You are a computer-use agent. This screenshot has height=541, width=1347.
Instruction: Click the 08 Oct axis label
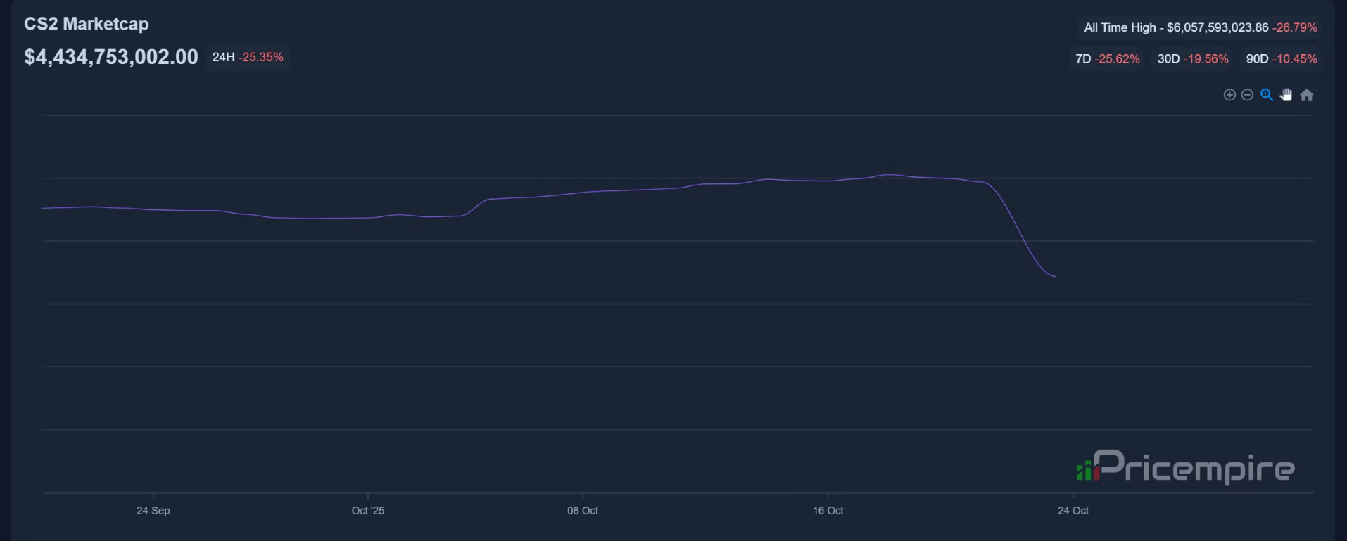tap(583, 511)
